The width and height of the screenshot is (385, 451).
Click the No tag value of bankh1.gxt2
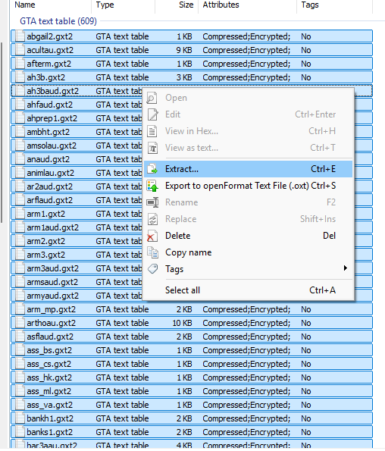tap(306, 418)
